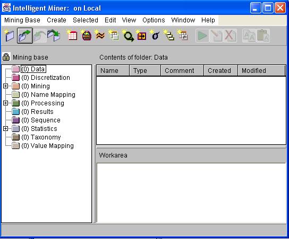
Task: Open the Edit menu
Action: (110, 20)
